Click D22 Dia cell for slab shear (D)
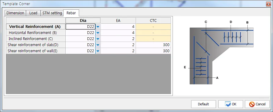This screenshot has width=273, height=112. (81, 45)
